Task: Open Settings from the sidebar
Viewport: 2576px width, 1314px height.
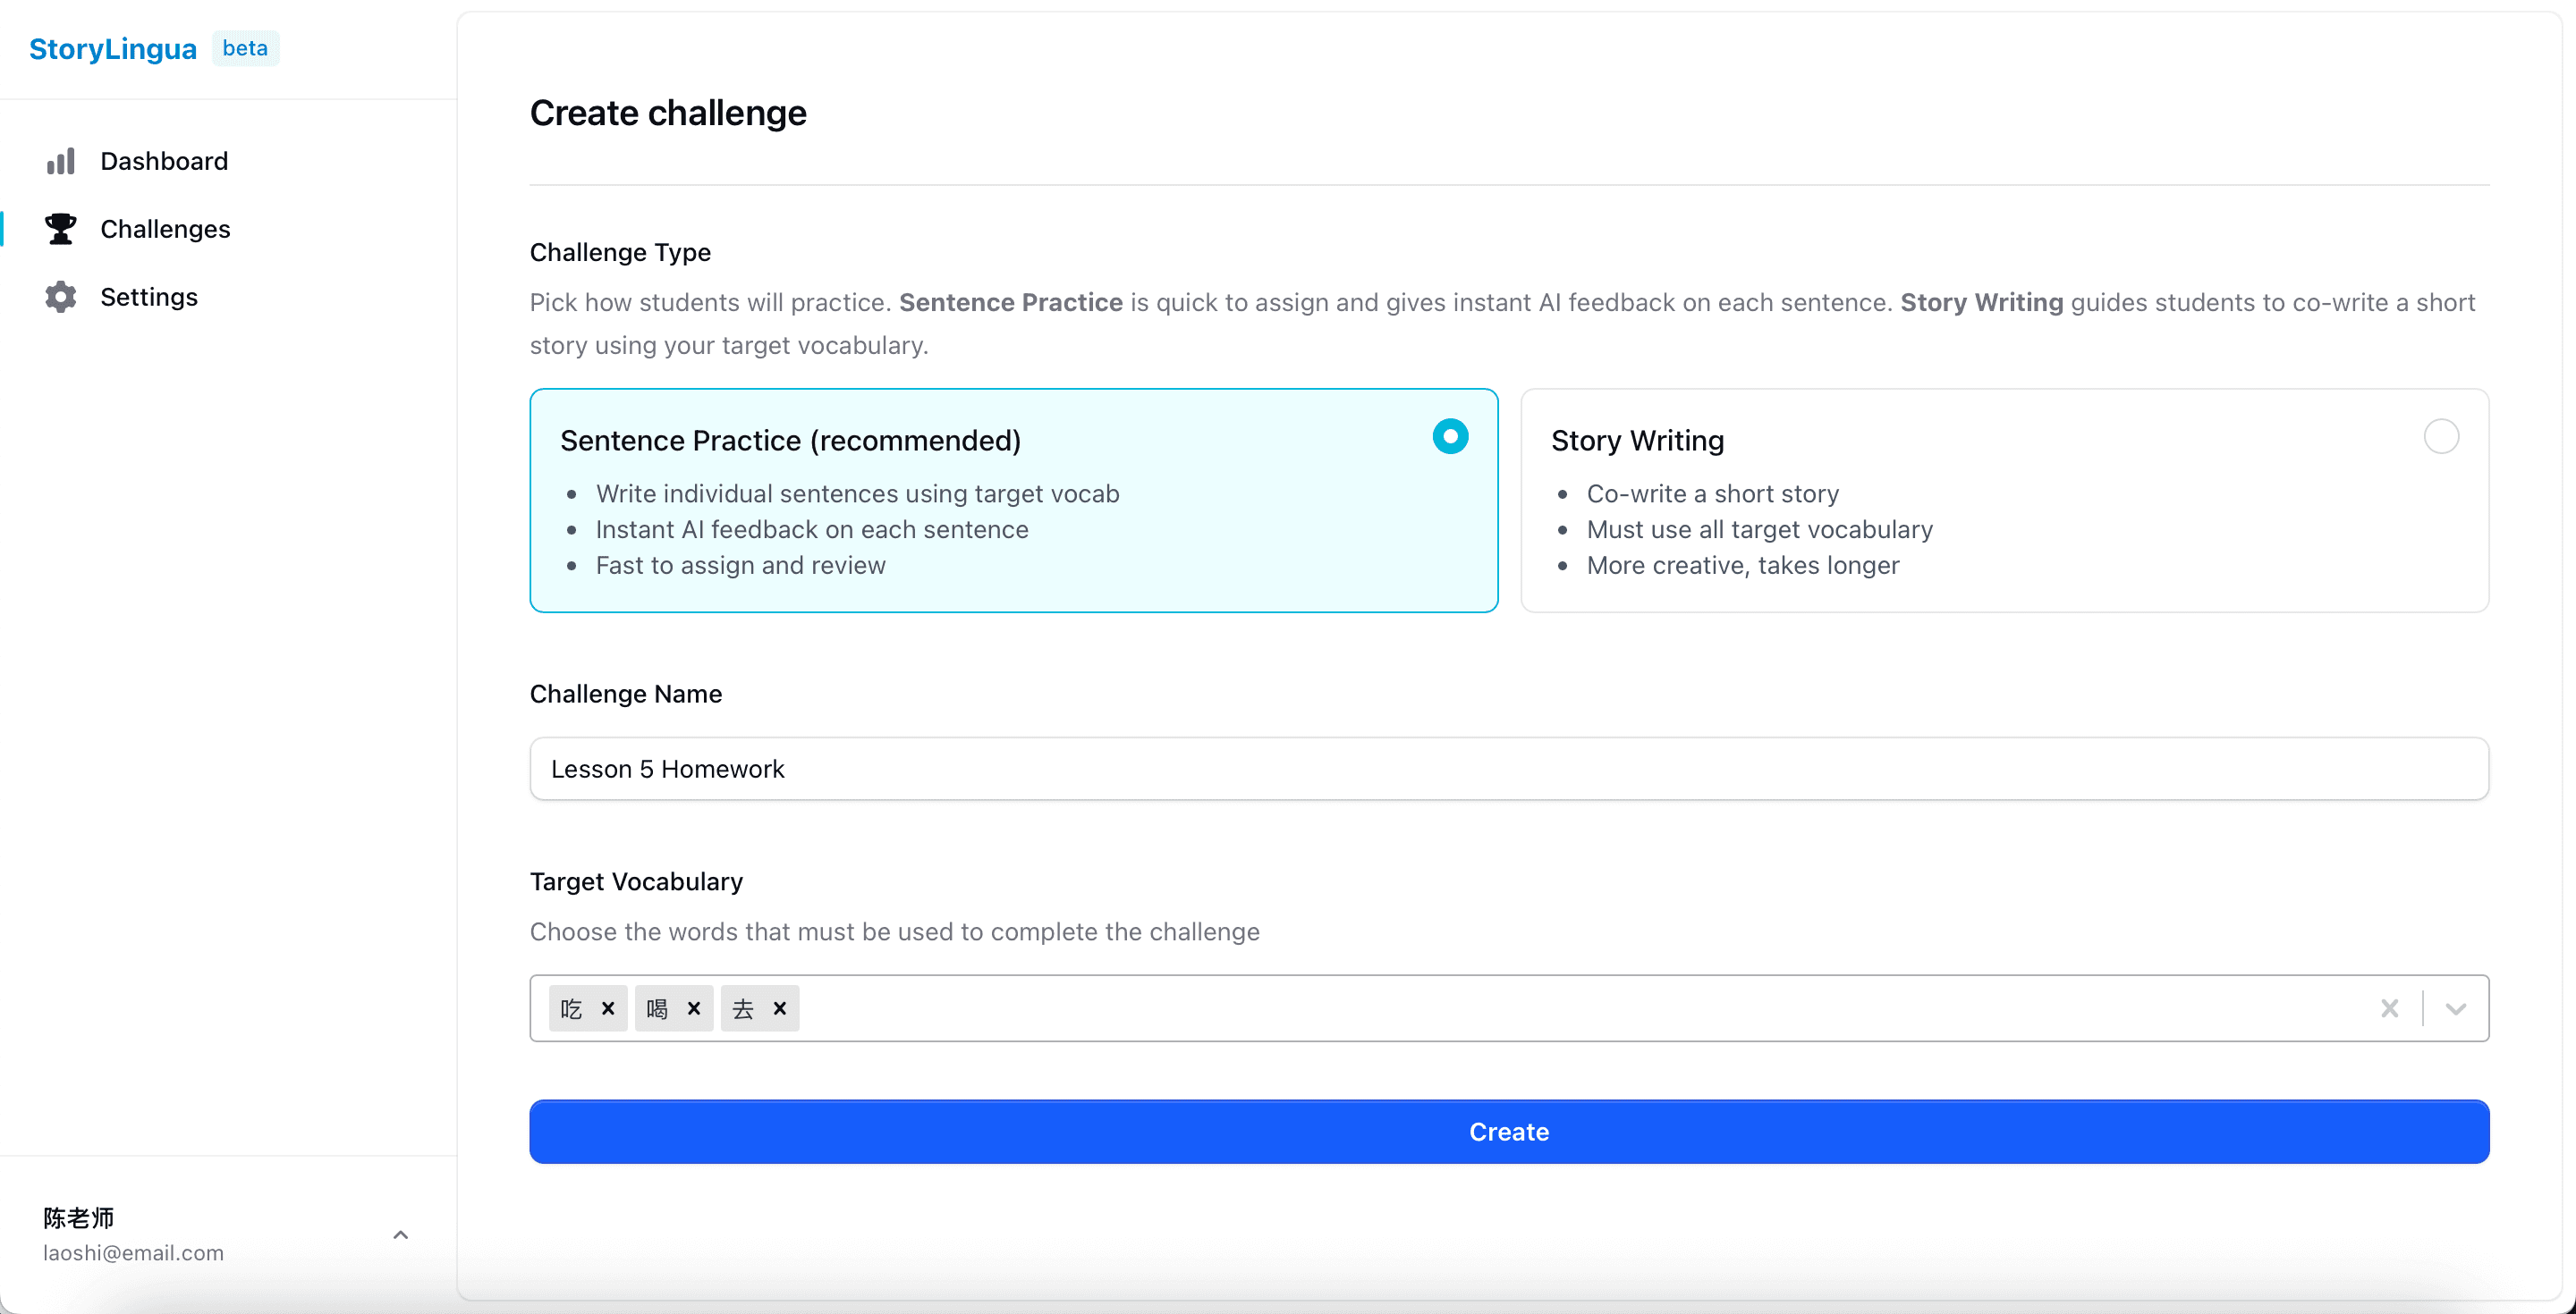Action: 149,297
